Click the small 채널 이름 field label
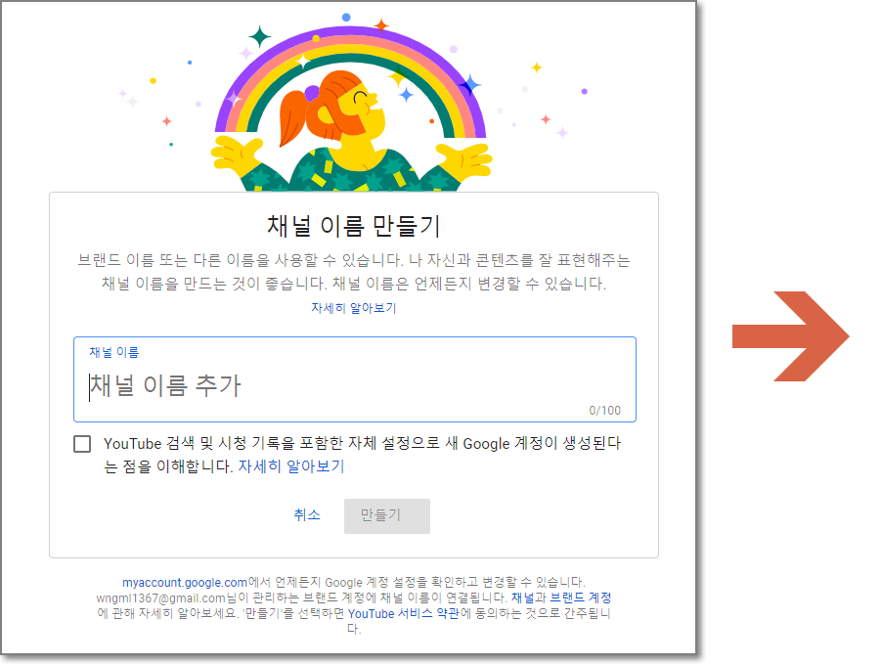 coord(114,352)
